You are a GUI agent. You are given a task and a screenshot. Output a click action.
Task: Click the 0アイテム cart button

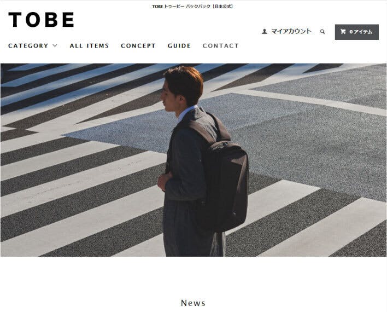pos(356,32)
